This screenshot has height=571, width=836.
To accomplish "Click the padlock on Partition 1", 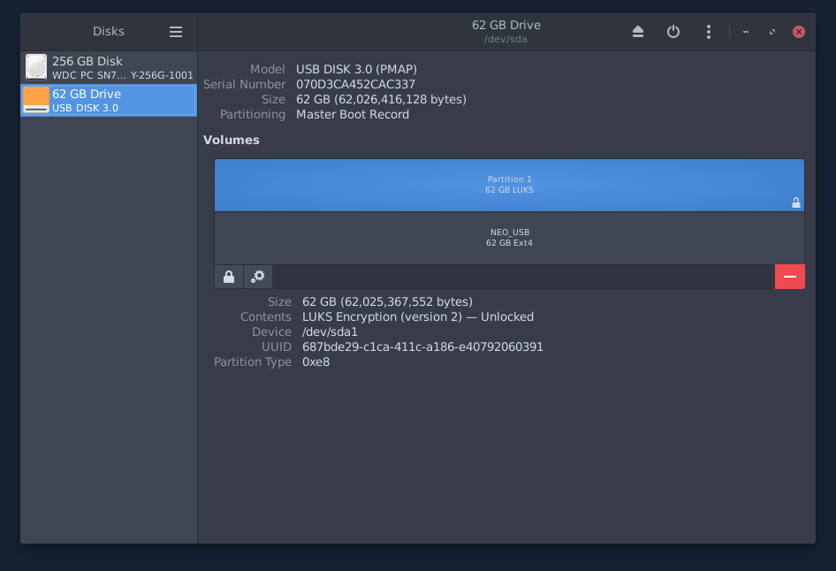I will point(796,202).
